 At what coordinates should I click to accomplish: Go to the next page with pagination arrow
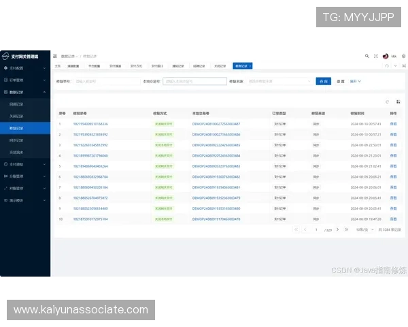click(x=337, y=230)
